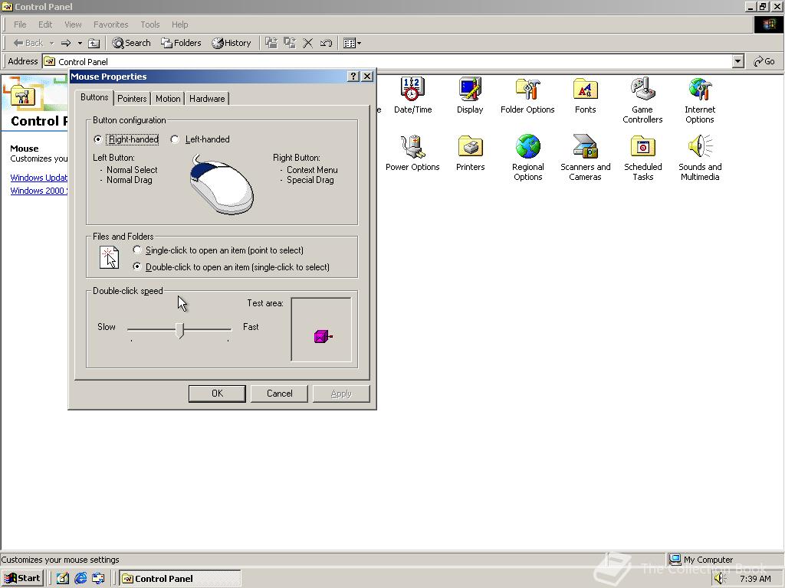Screen dimensions: 785x588
Task: Open the Edit menu
Action: [45, 24]
